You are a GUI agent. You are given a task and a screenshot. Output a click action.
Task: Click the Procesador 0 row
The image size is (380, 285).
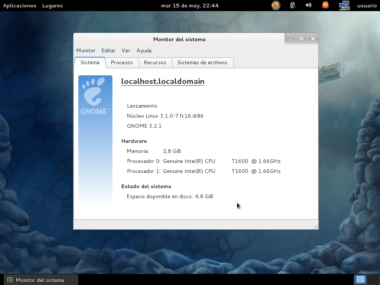click(x=204, y=161)
